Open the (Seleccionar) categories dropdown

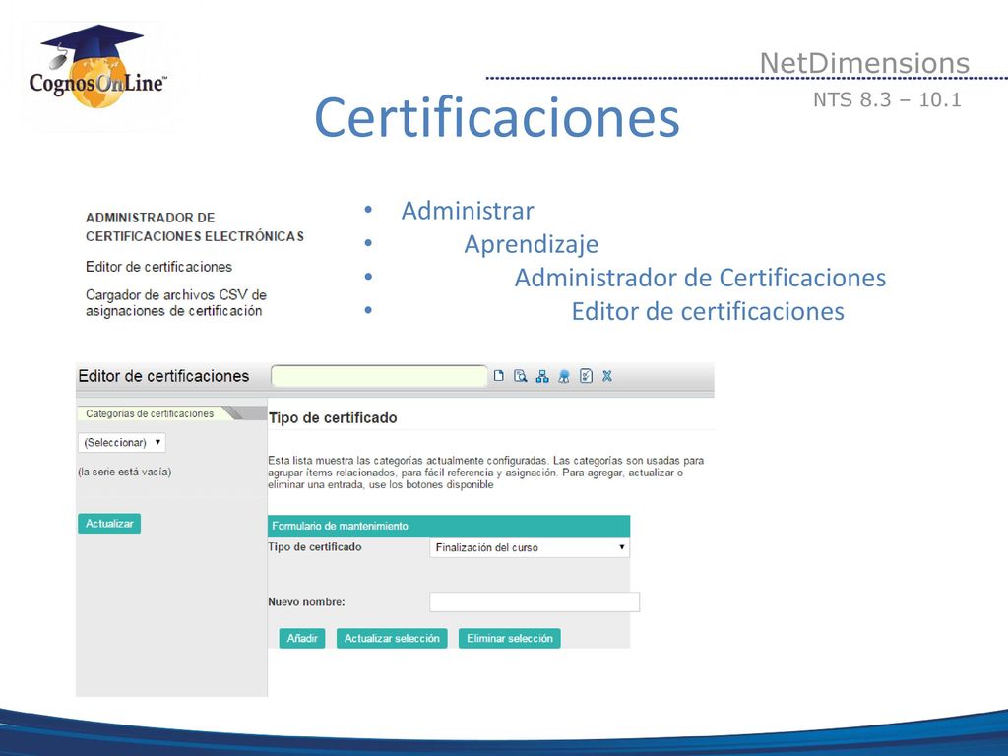[121, 442]
